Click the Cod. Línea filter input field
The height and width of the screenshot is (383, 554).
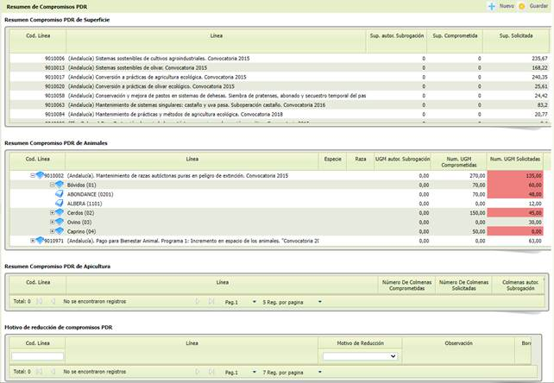coord(37,356)
